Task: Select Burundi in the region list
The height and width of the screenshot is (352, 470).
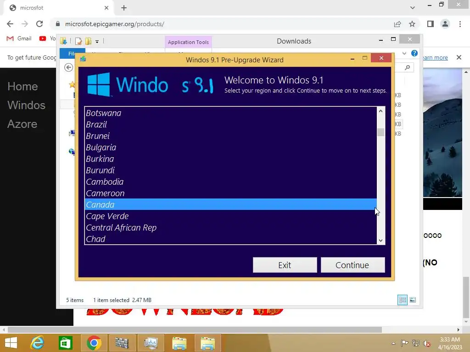Action: coord(230,170)
